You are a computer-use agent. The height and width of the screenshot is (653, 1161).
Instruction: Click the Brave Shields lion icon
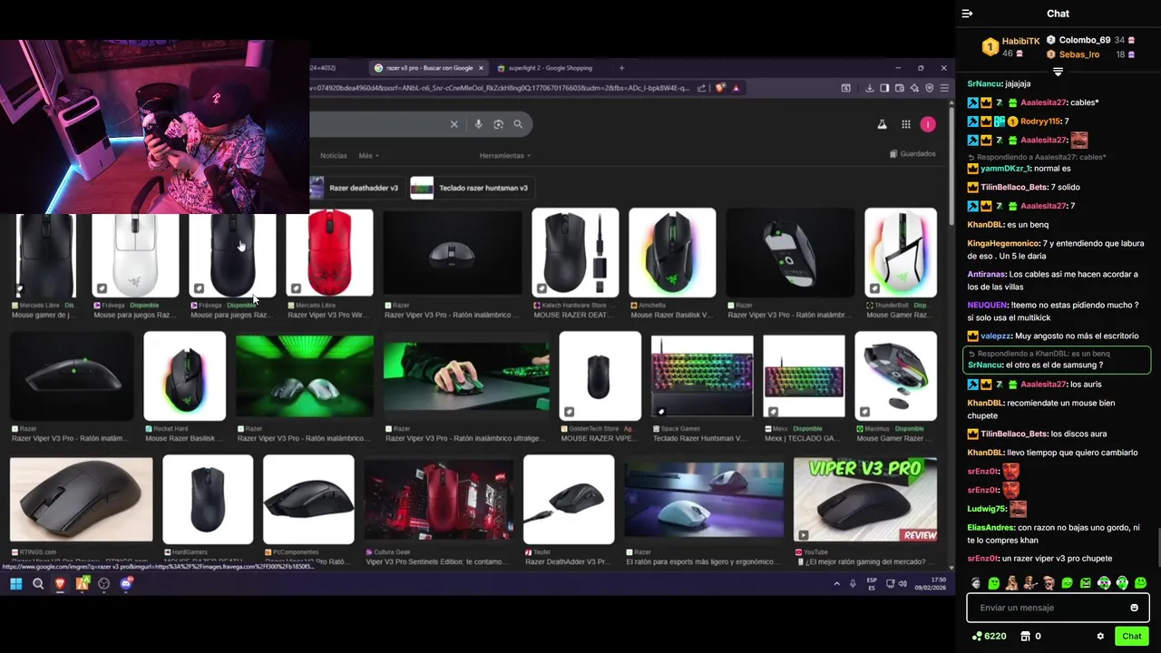pyautogui.click(x=720, y=88)
